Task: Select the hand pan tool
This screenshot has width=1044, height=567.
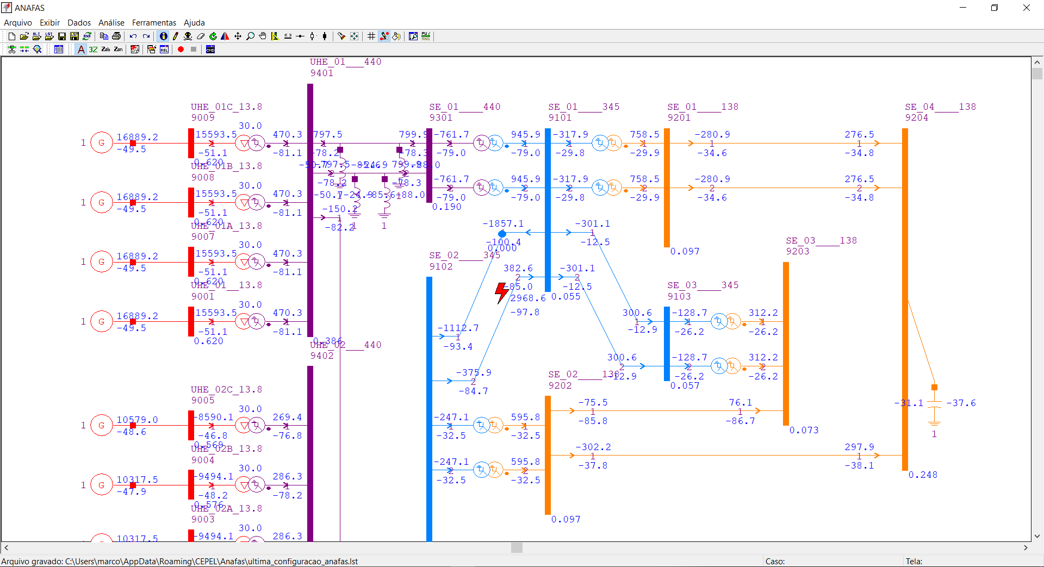Action: (x=263, y=36)
